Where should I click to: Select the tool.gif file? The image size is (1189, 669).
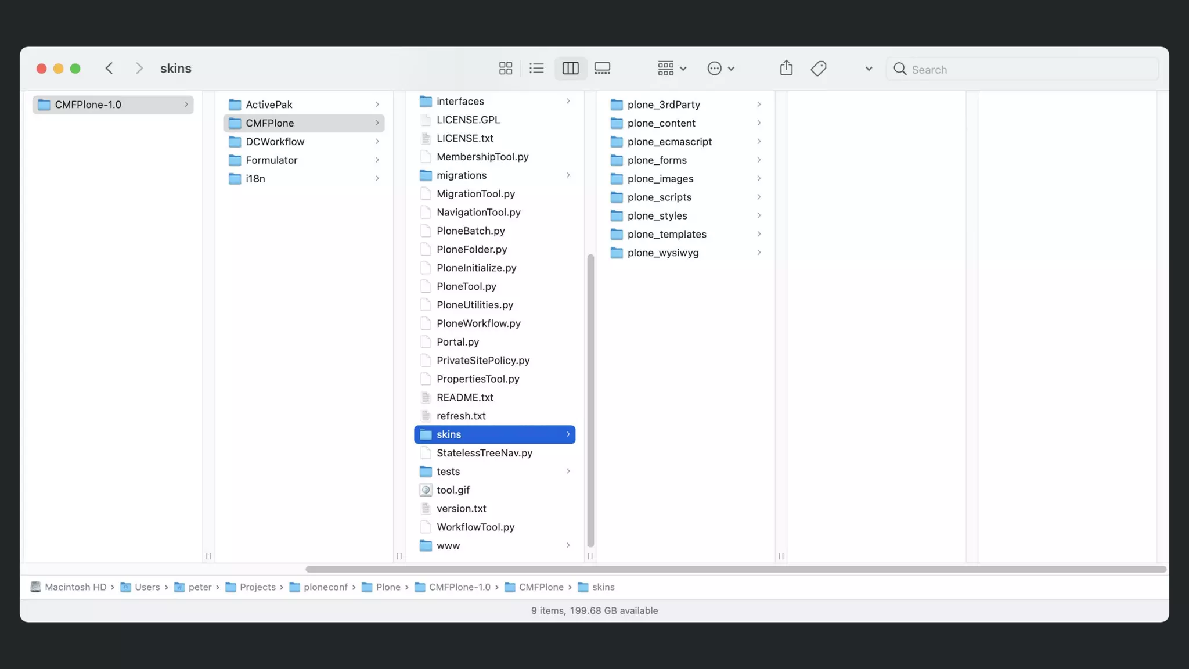click(x=453, y=490)
